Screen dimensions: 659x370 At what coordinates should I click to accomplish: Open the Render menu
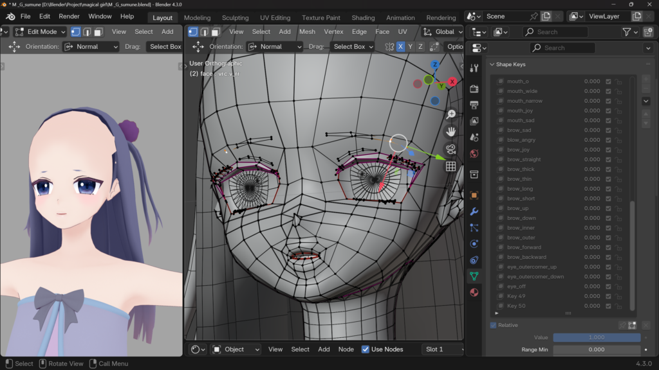click(69, 16)
